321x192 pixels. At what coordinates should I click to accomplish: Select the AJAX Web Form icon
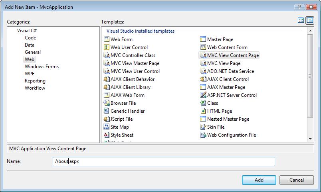pyautogui.click(x=107, y=95)
